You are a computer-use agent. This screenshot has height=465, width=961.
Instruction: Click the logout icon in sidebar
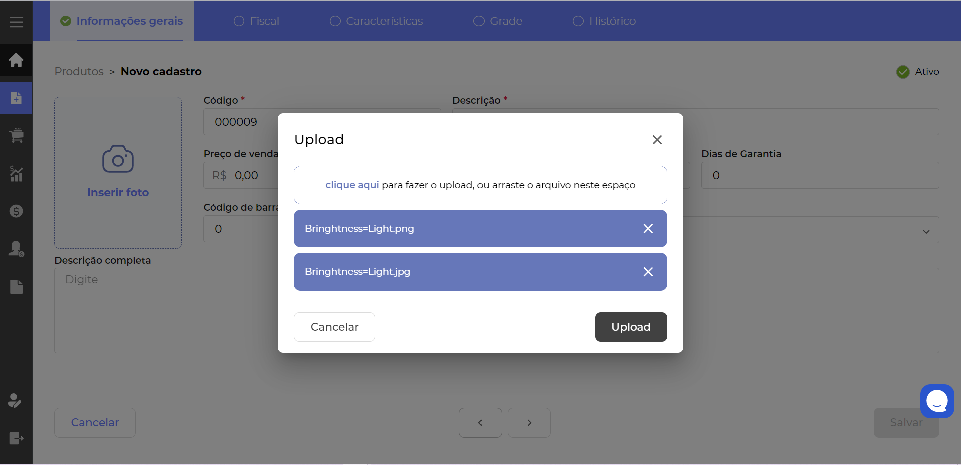pos(16,438)
